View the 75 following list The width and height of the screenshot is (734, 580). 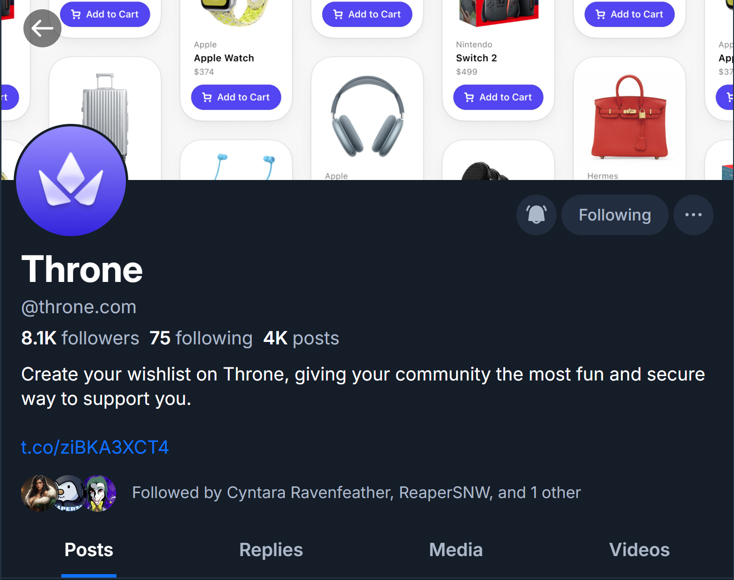click(201, 338)
